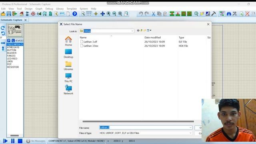256x144 pixels.
Task: Open the Debug menu
Action: 49,9
